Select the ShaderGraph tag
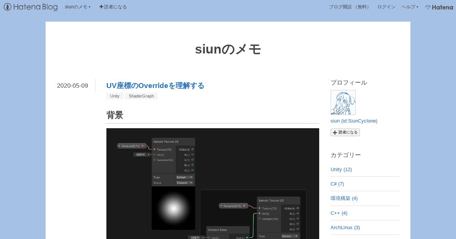The width and height of the screenshot is (456, 239). (x=141, y=96)
